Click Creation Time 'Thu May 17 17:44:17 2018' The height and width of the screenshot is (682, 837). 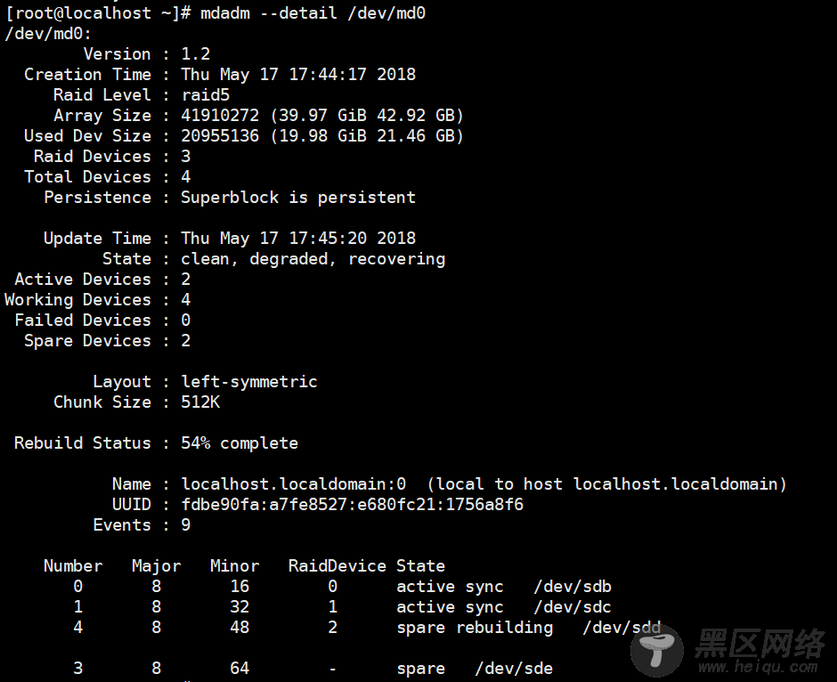(x=298, y=74)
